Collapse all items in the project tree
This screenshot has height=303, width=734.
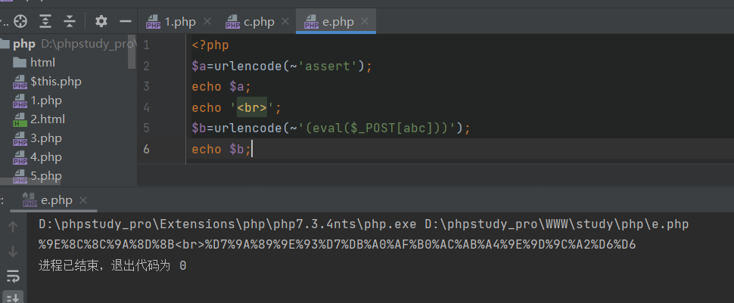70,21
